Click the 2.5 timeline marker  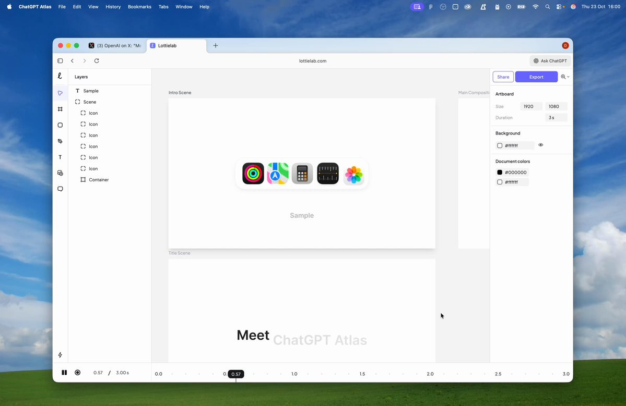pos(498,374)
